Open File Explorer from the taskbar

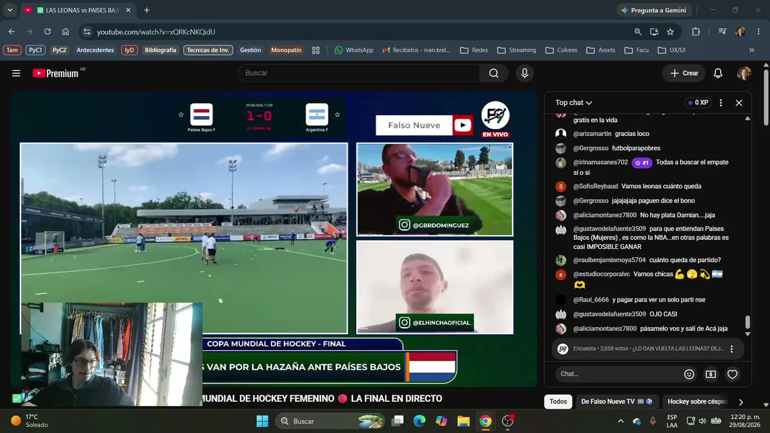pyautogui.click(x=463, y=421)
